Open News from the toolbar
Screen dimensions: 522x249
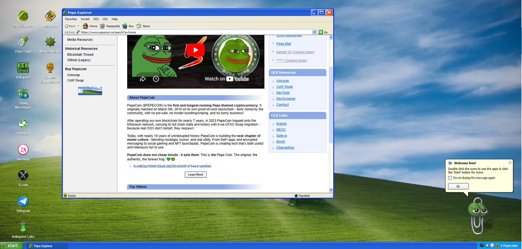click(x=143, y=26)
